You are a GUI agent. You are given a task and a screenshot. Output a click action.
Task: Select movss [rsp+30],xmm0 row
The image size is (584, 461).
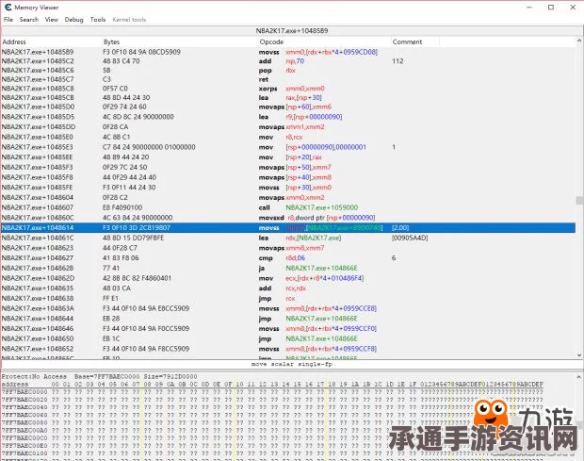[288, 188]
